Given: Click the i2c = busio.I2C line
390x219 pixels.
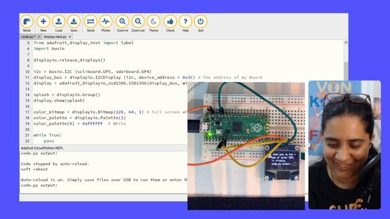Looking at the screenshot, I should tap(93, 72).
